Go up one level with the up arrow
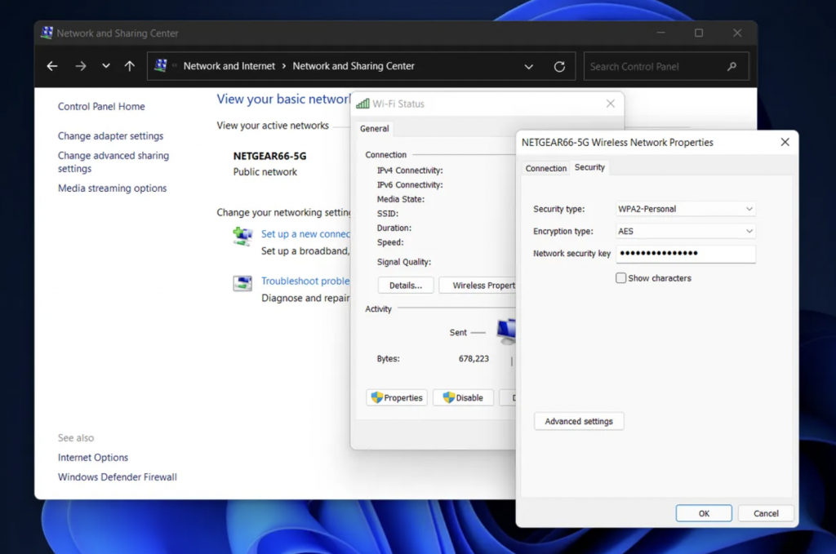836x554 pixels. click(130, 66)
